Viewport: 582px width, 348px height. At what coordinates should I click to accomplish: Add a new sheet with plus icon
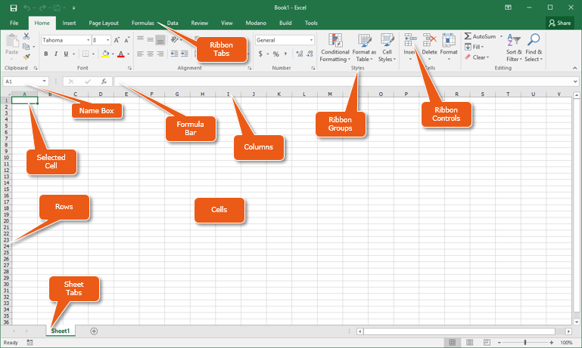click(x=94, y=331)
